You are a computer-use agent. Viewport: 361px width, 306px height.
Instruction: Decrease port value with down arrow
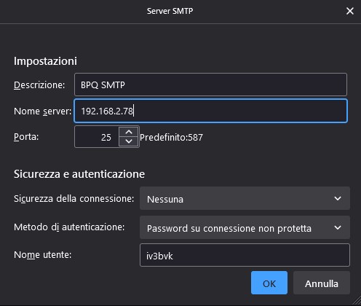(129, 141)
